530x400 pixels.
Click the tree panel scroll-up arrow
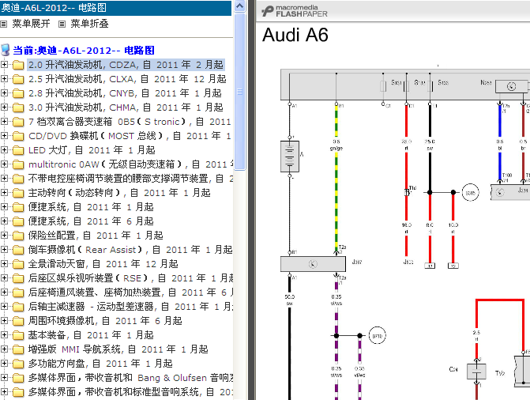[x=239, y=6]
